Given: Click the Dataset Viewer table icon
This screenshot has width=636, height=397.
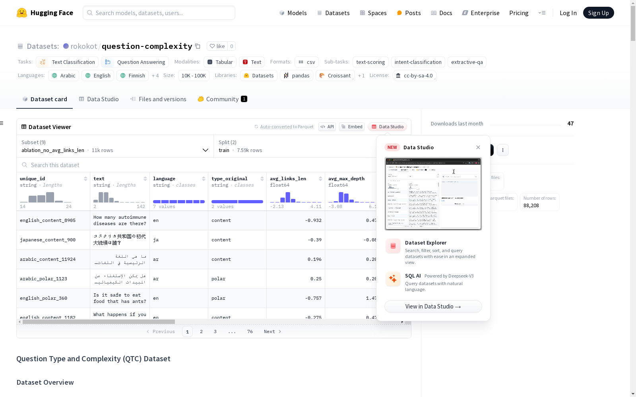Looking at the screenshot, I should [x=24, y=127].
